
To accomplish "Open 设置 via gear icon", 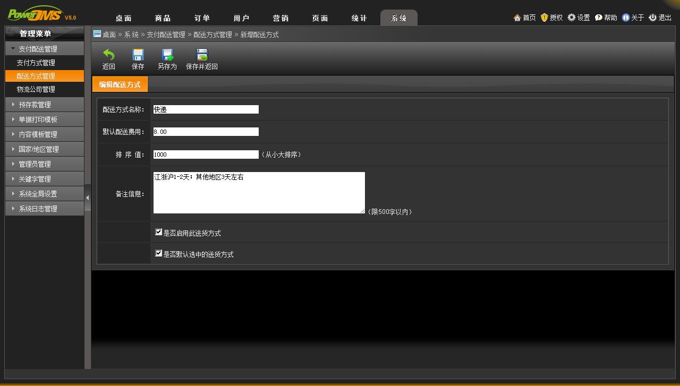I will pyautogui.click(x=572, y=18).
